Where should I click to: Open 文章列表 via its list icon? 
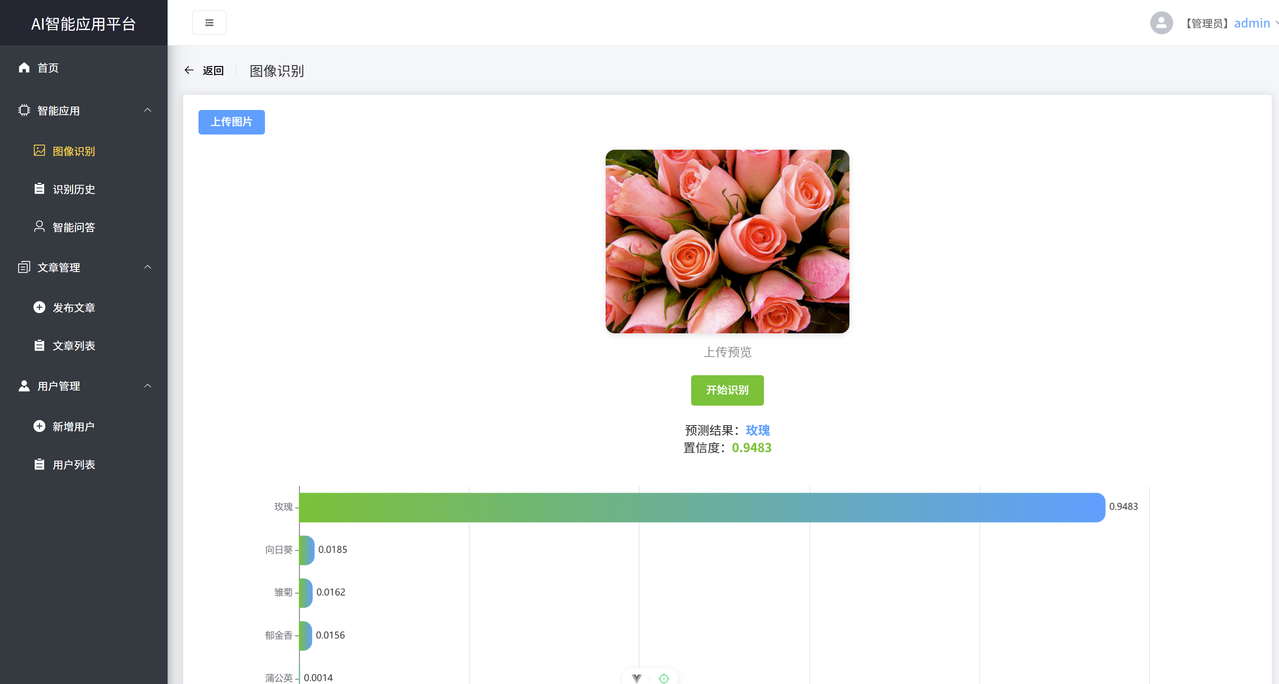[x=40, y=346]
